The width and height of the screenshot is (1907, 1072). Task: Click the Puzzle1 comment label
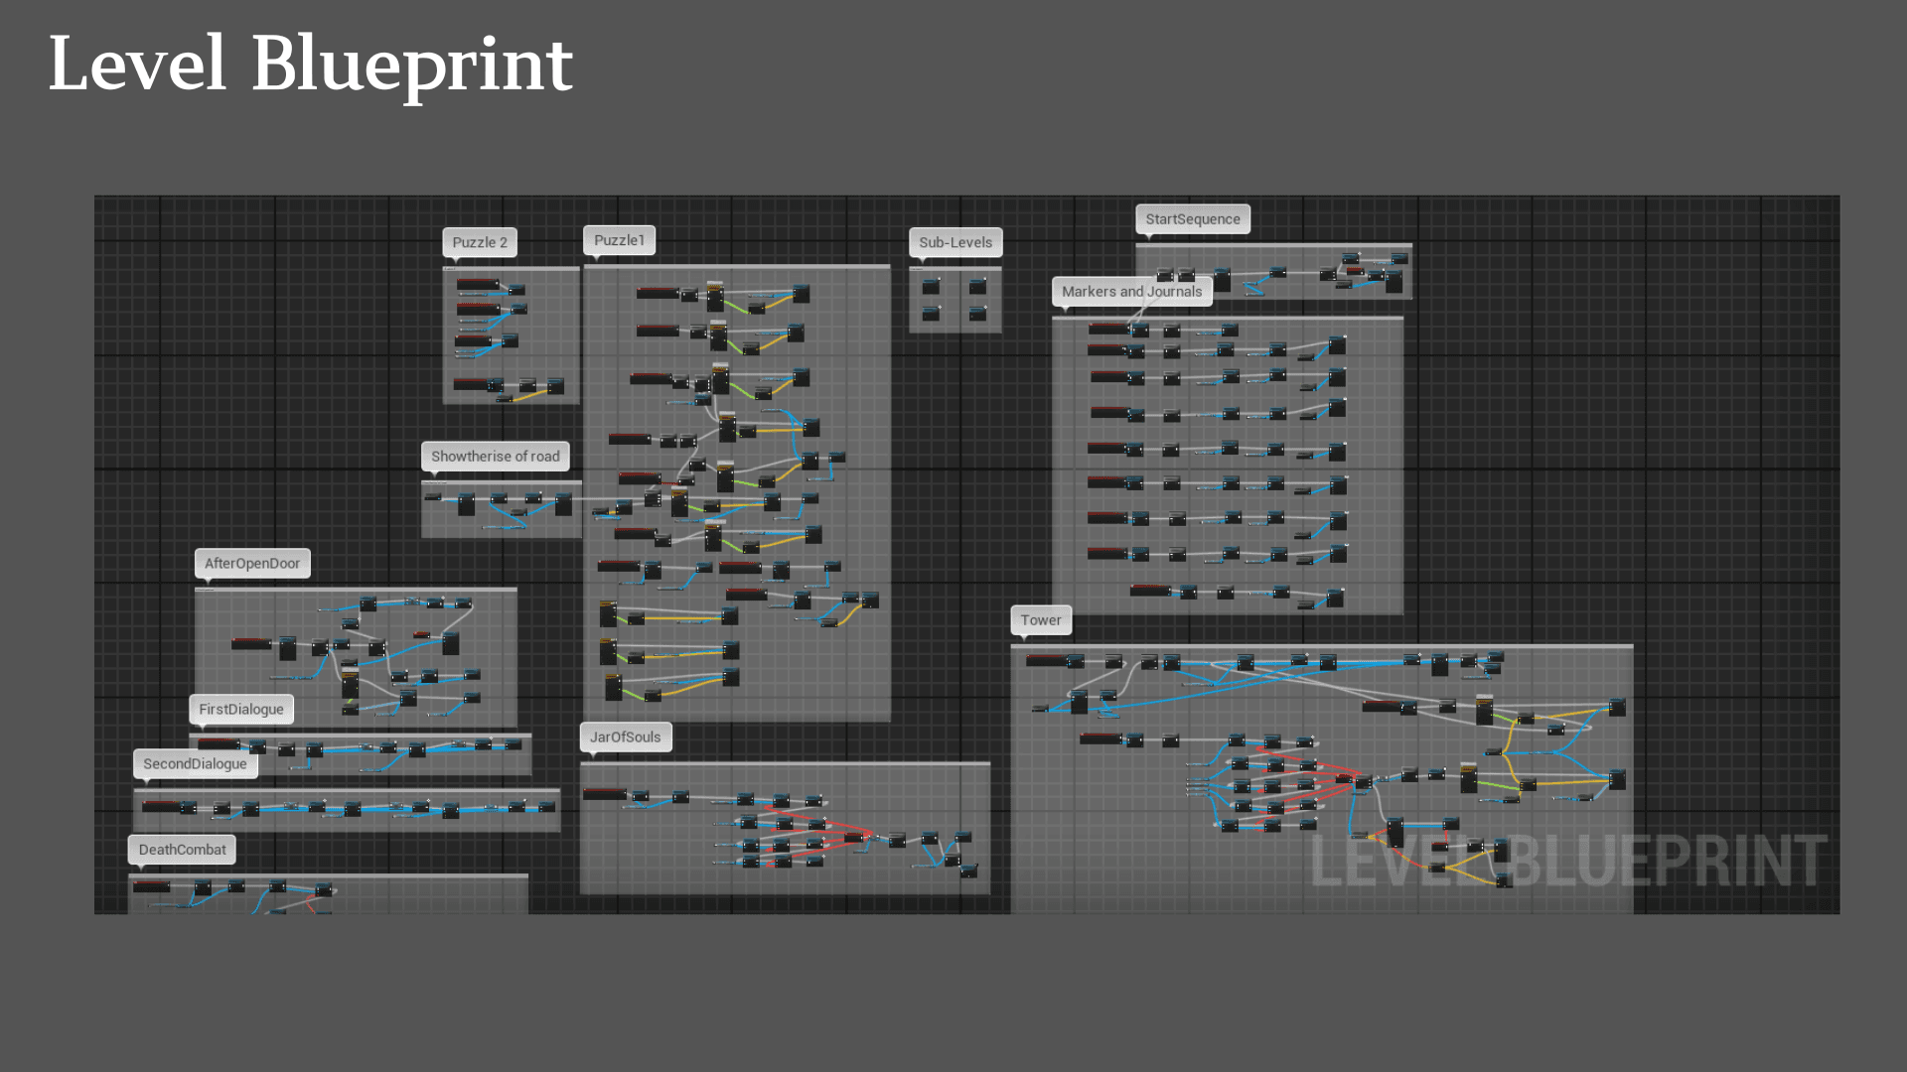pos(619,240)
